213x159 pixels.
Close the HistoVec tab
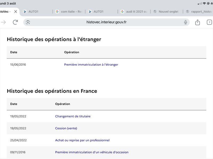pos(16,12)
